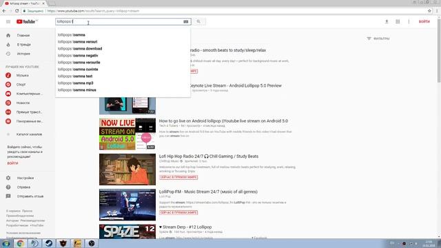Open Каталог каналов in sidebar
Screen dimensions: 441x248
pyautogui.click(x=28, y=134)
